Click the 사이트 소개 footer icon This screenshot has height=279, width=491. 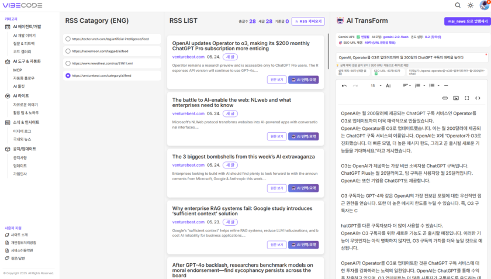click(7, 235)
